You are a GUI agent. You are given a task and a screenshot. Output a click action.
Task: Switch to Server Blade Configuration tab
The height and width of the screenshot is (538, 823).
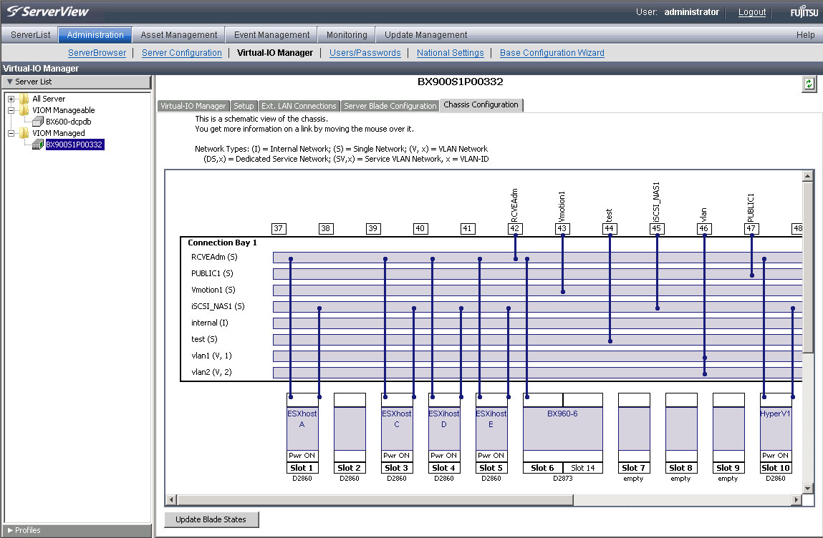390,106
